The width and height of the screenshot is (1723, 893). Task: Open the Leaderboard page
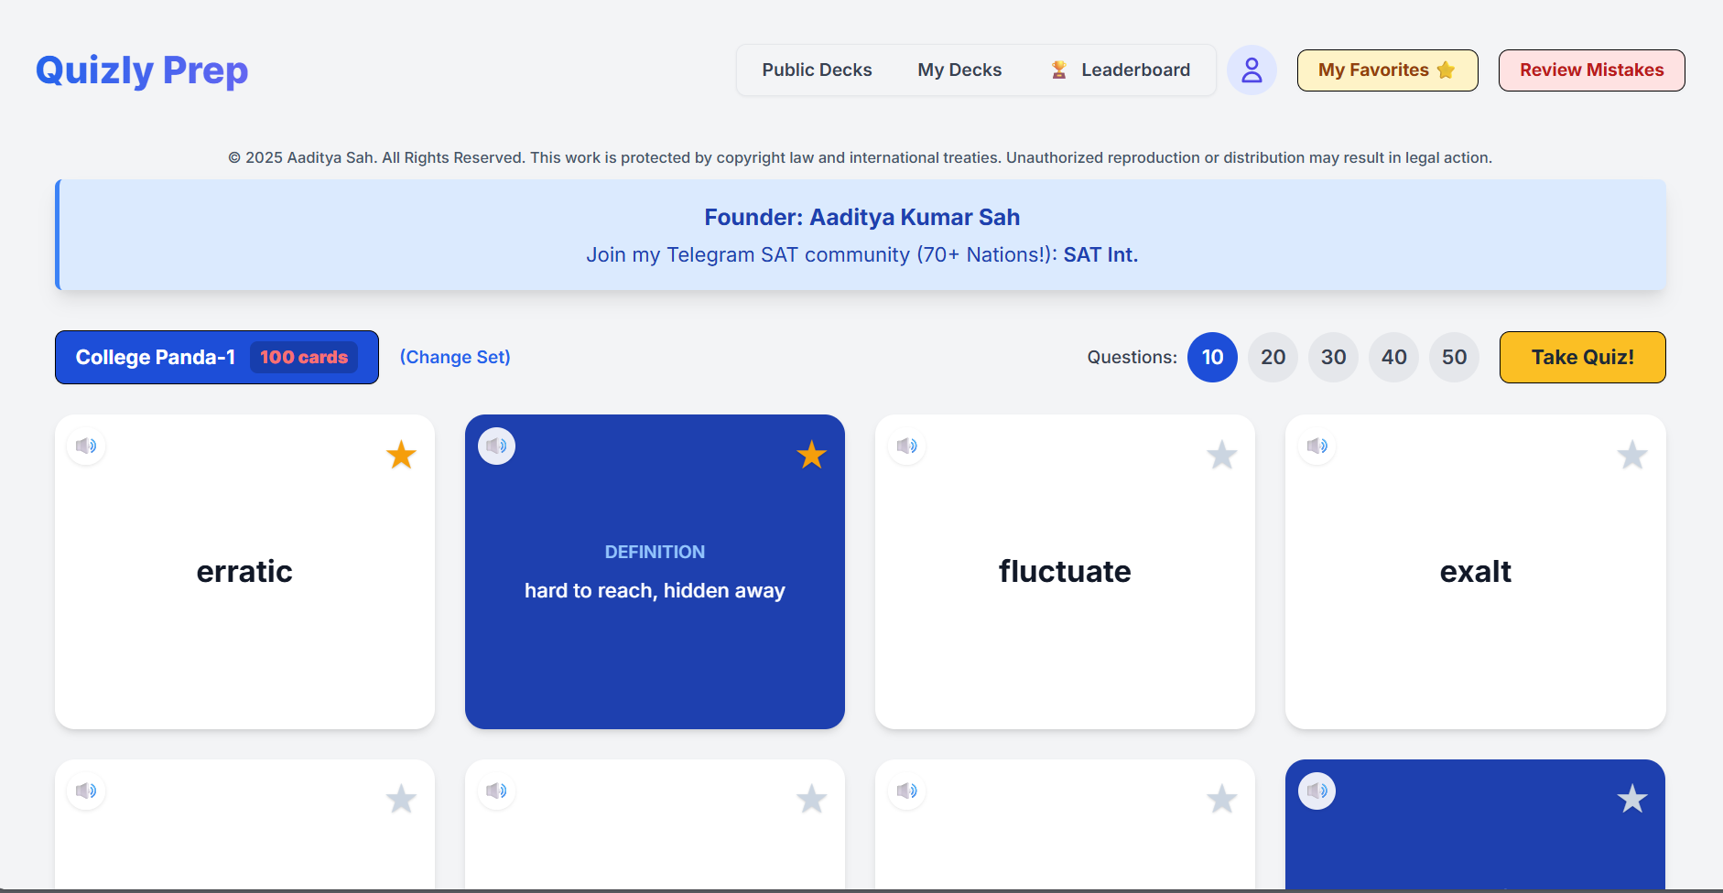click(1135, 69)
